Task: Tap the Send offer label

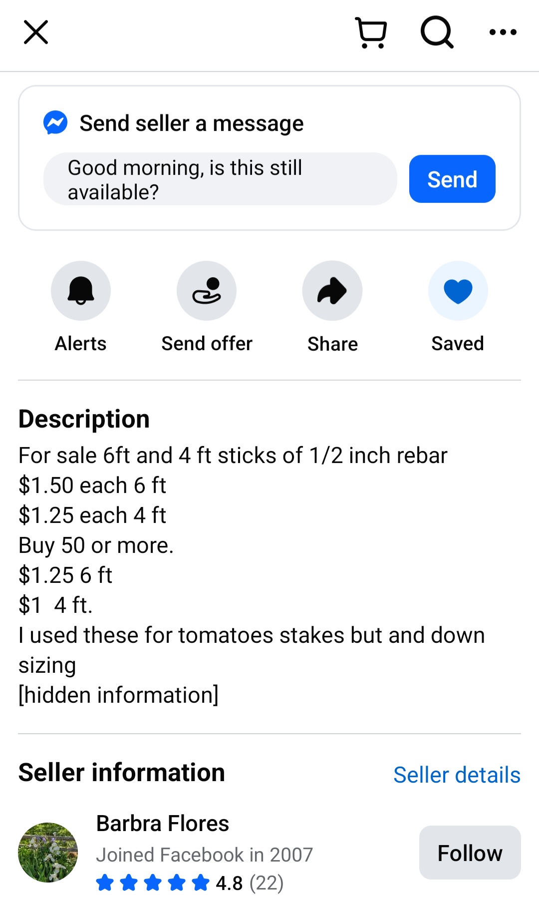Action: (x=207, y=344)
